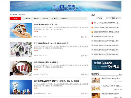131x98 pixels.
Task: Go to 首页 in the breadcrumb
Action: point(11,15)
